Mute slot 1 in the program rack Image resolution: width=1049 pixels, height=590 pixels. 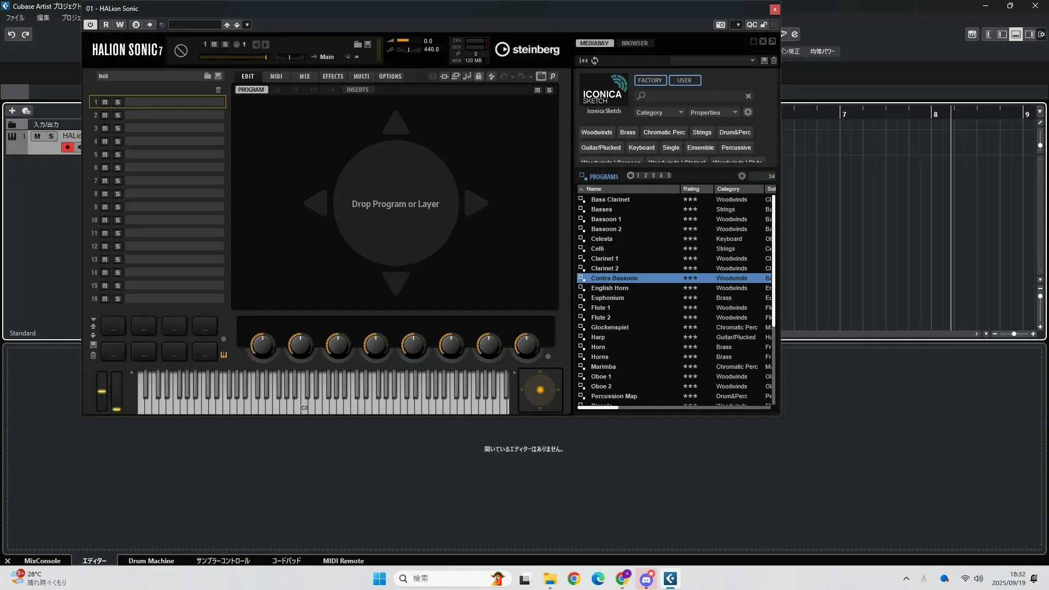coord(105,102)
